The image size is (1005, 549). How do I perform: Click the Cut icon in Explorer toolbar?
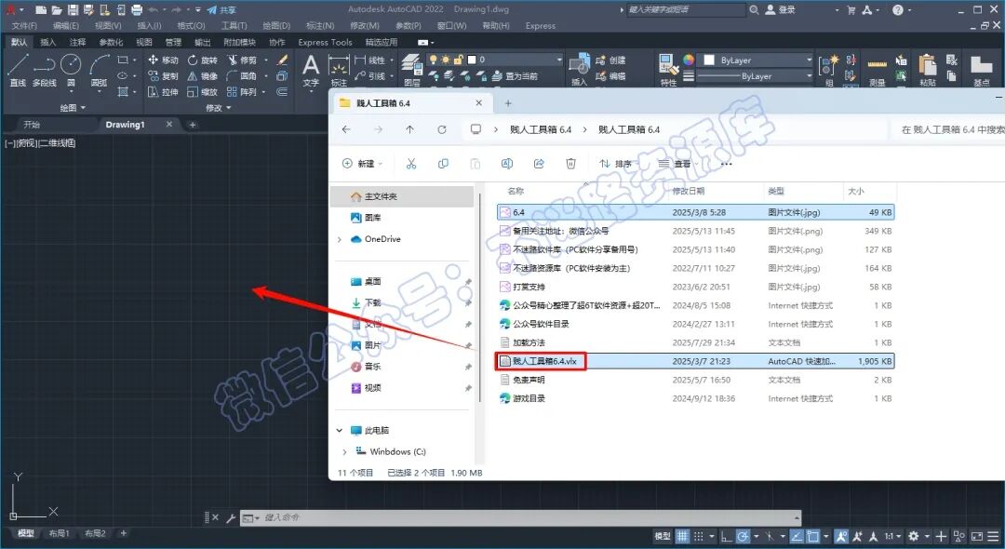(x=411, y=164)
